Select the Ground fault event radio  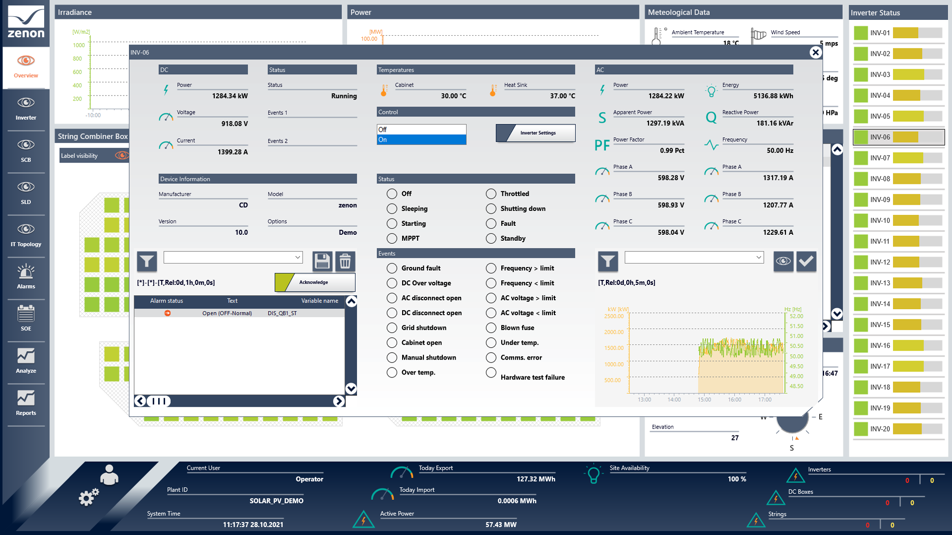[392, 268]
